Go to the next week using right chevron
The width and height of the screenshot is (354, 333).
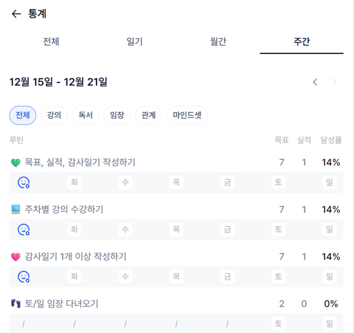coord(335,82)
